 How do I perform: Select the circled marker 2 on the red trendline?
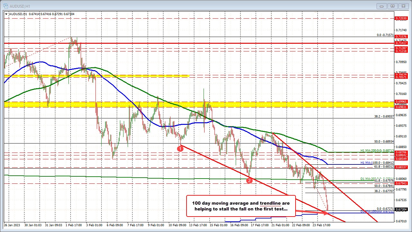tap(249, 181)
